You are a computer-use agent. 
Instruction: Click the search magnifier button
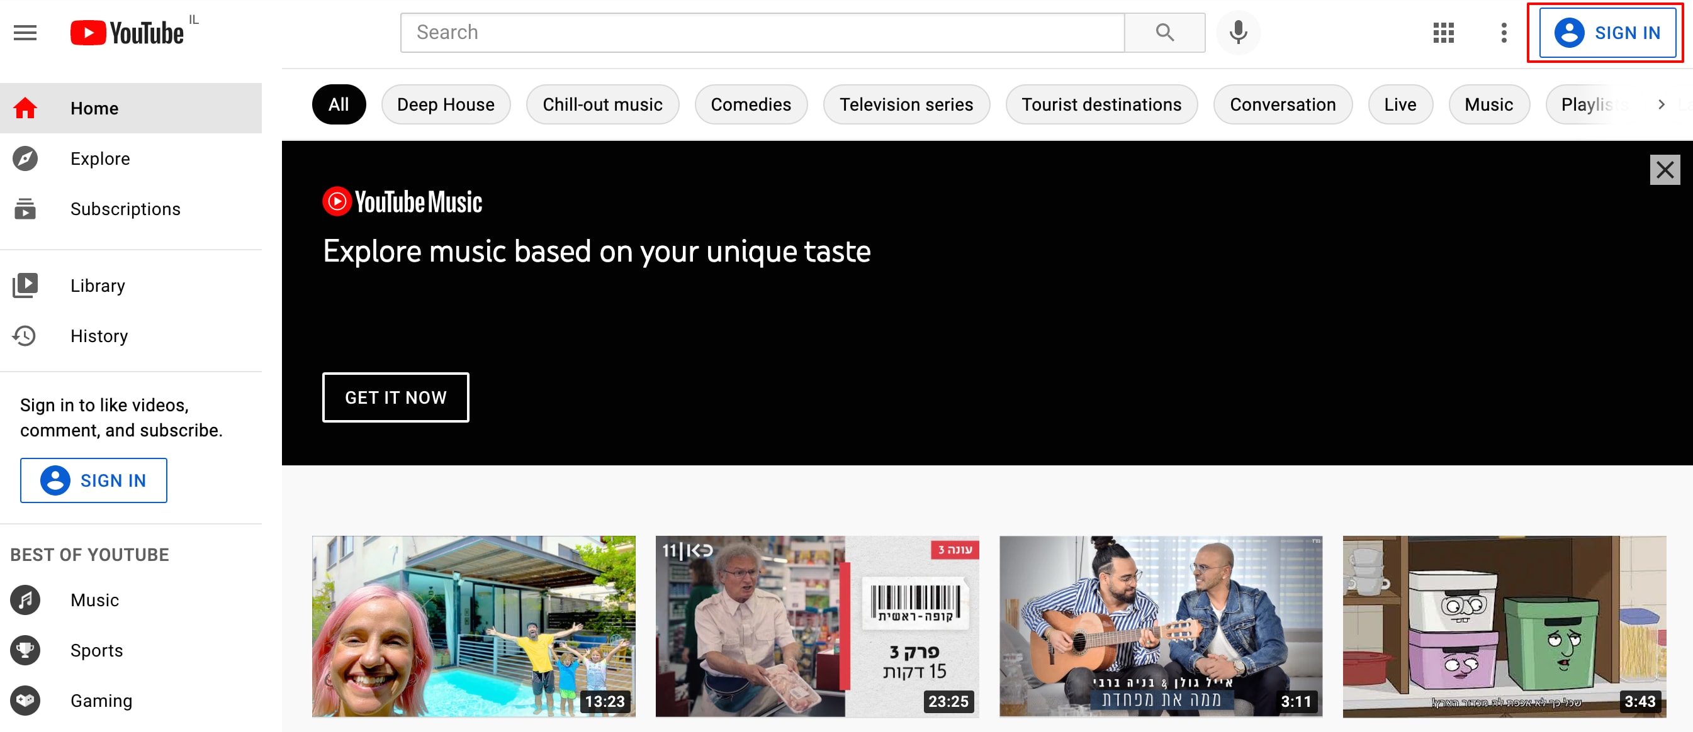pyautogui.click(x=1164, y=32)
